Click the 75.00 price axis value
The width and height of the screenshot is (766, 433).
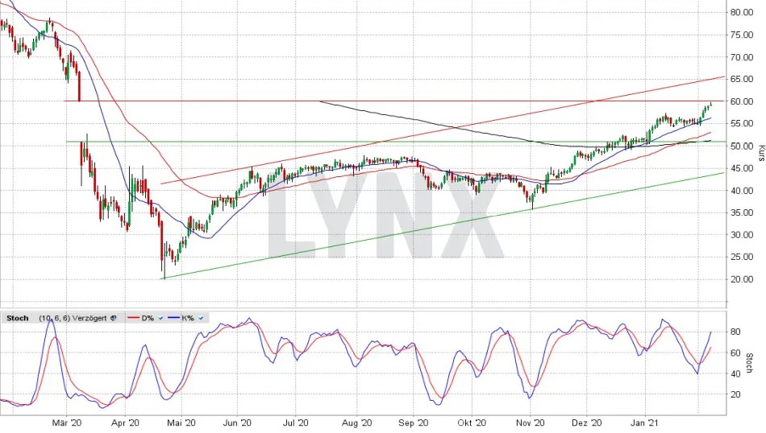tap(741, 35)
